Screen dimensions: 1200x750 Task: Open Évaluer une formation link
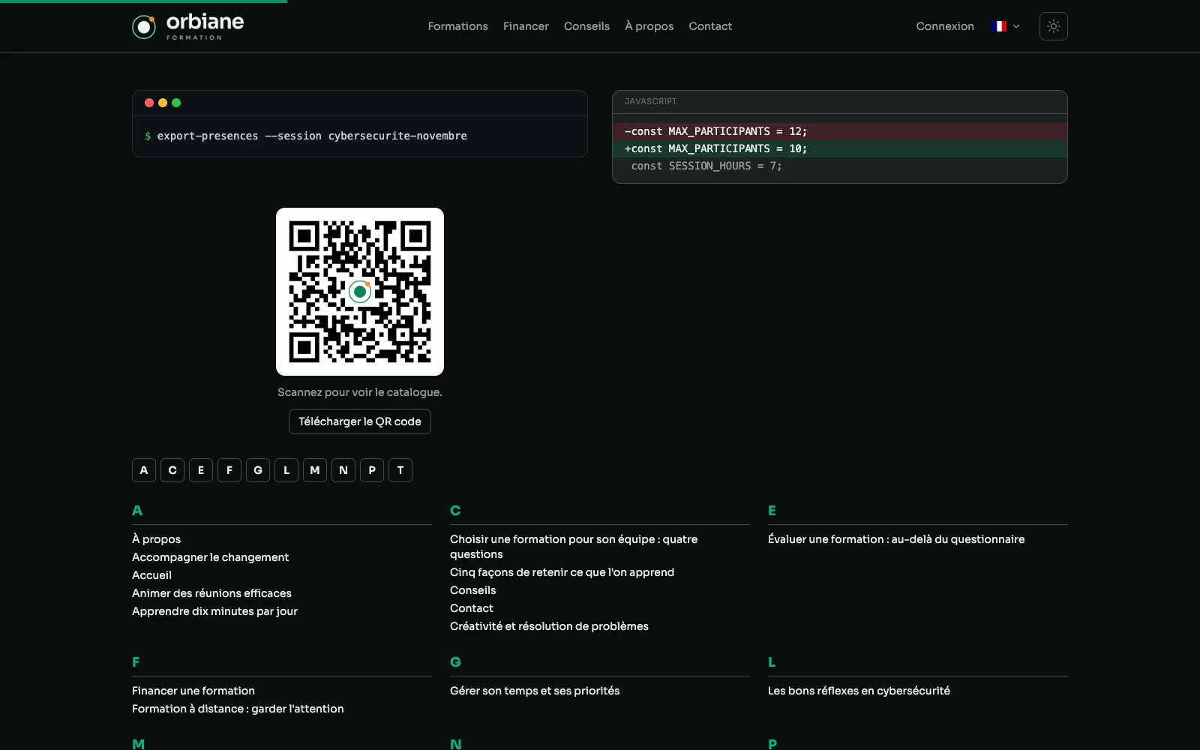click(x=896, y=539)
